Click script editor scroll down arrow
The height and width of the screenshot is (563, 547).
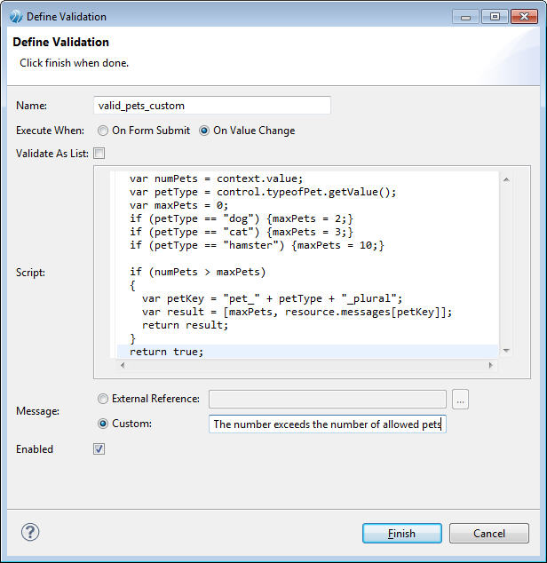(506, 351)
